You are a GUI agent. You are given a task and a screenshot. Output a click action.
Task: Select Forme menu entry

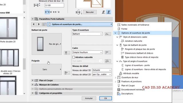coord(124,29)
